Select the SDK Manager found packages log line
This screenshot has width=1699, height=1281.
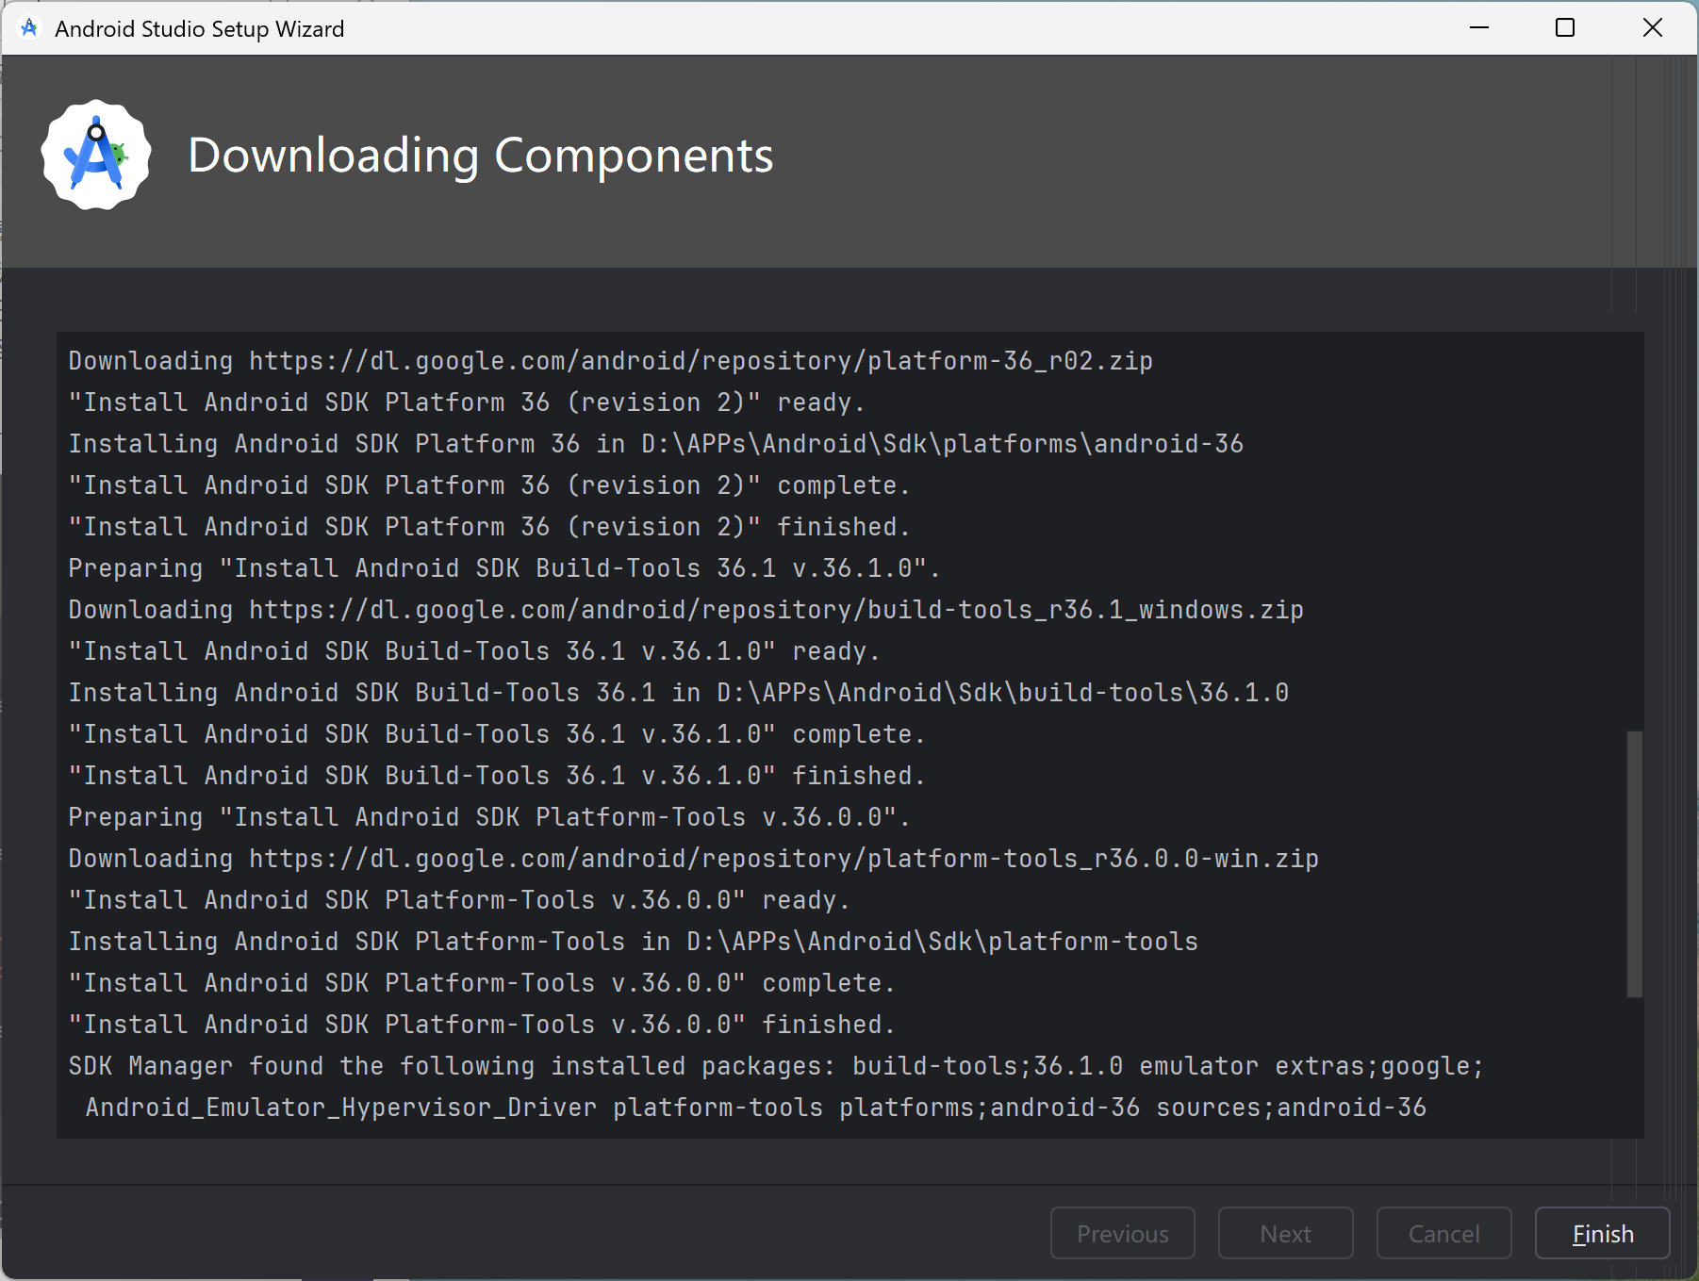775,1065
